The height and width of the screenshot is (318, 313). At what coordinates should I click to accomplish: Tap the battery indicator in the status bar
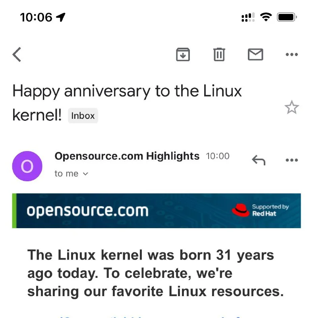pos(287,17)
